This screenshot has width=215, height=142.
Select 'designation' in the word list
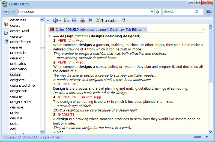click(x=19, y=91)
